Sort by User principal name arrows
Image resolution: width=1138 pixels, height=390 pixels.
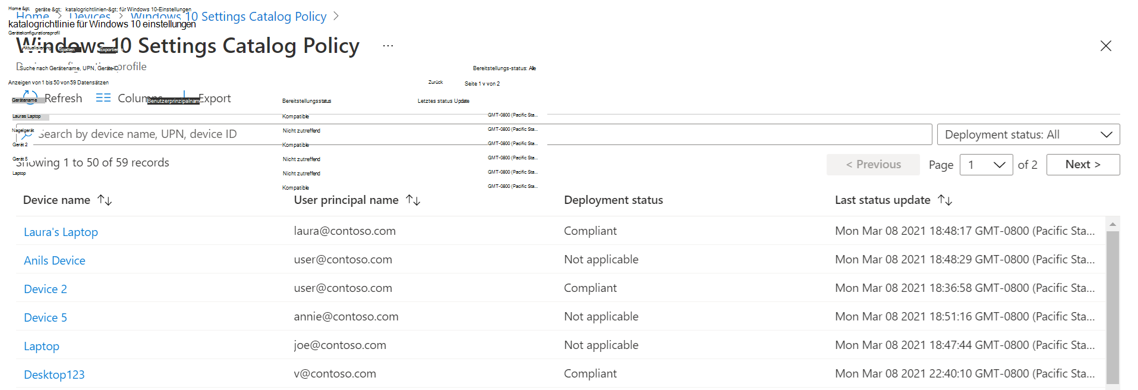(414, 200)
